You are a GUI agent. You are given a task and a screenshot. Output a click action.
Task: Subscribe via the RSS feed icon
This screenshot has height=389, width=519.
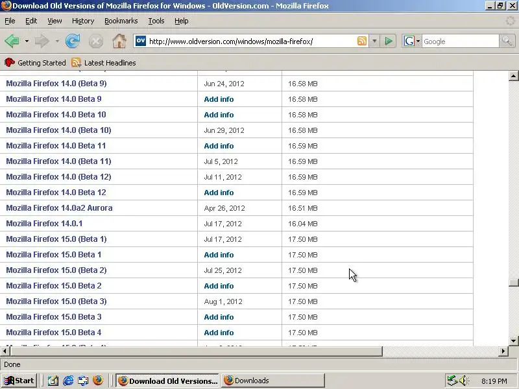pos(362,41)
